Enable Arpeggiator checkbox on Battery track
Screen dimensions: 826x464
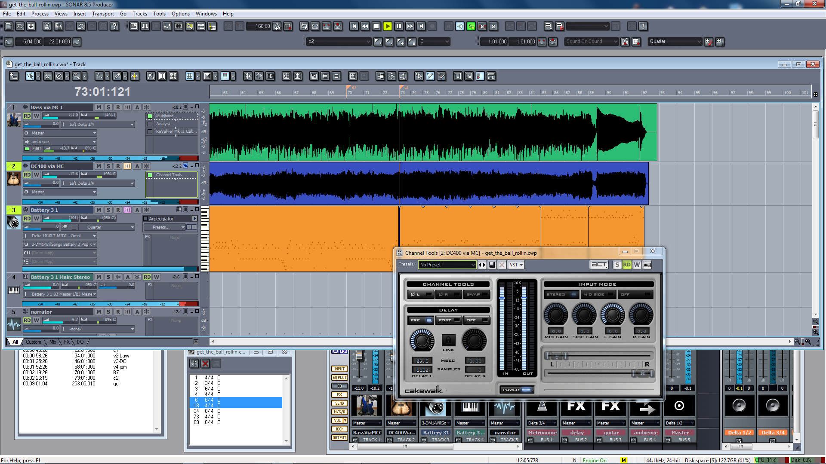pyautogui.click(x=145, y=219)
